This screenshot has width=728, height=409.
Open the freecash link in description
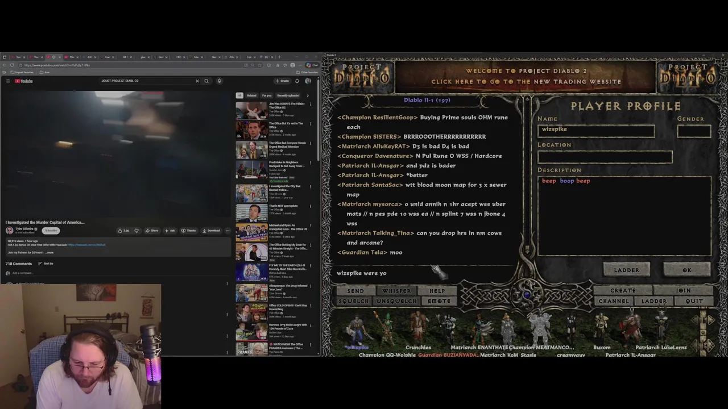86,245
